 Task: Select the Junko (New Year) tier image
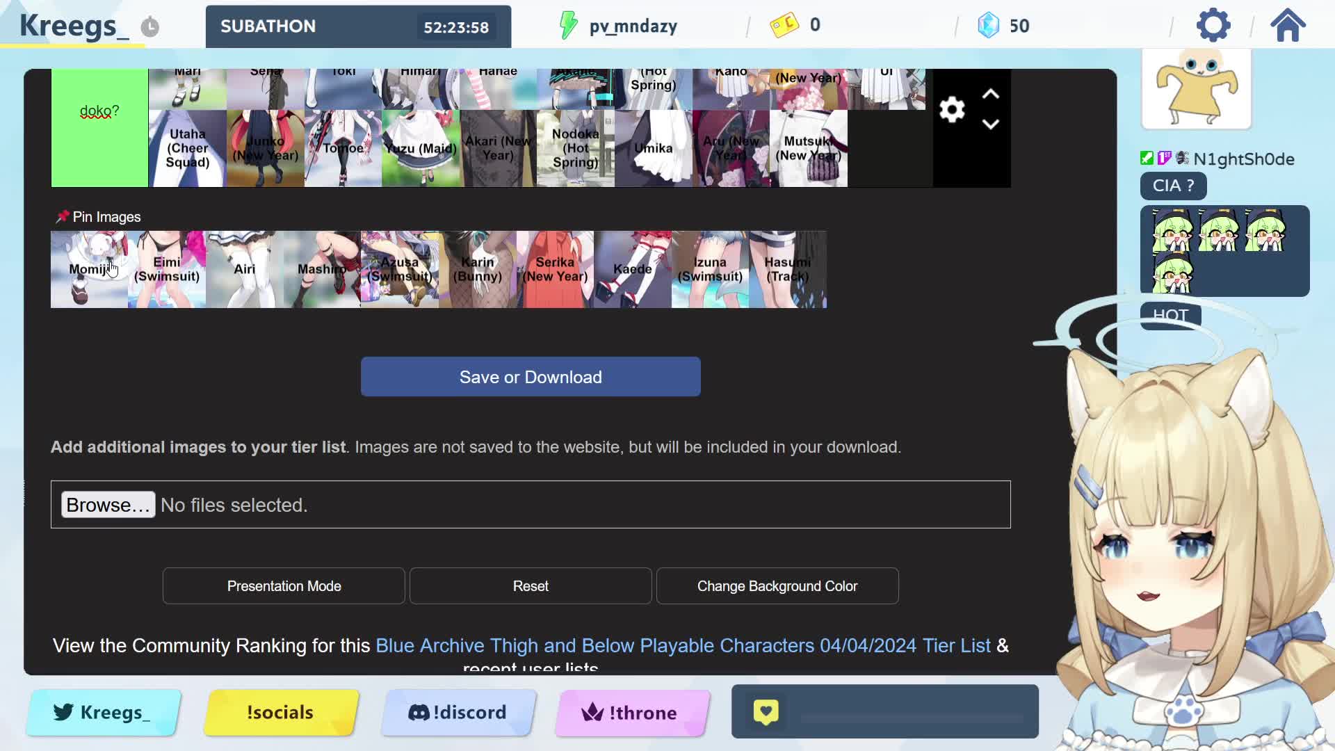(266, 148)
